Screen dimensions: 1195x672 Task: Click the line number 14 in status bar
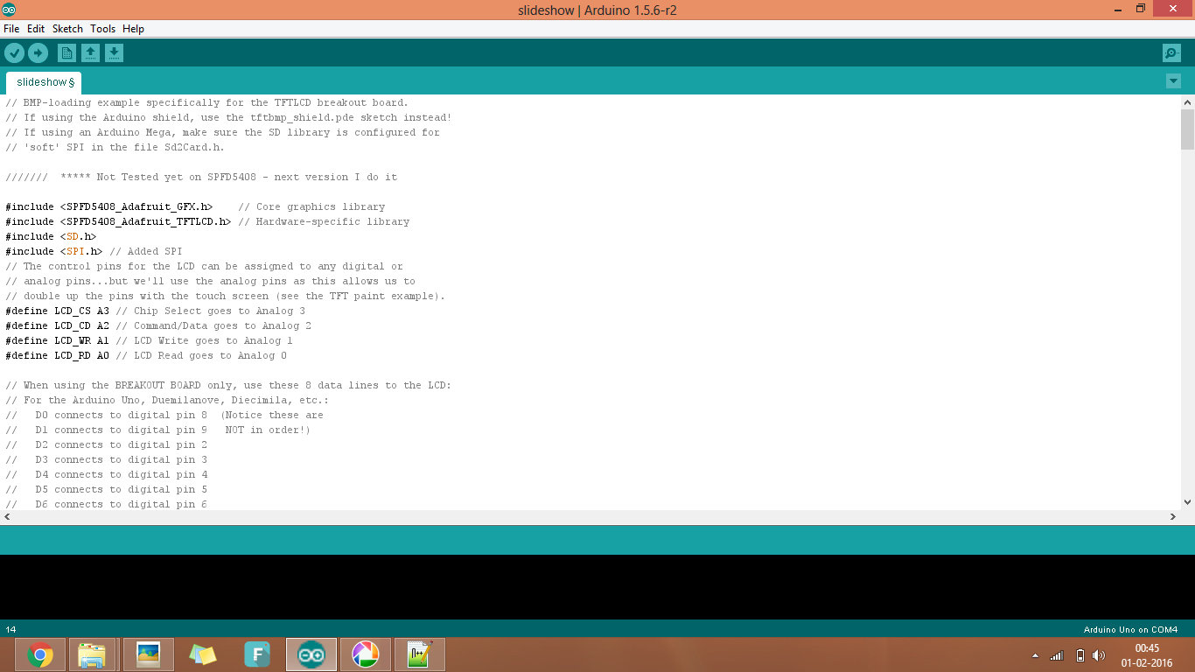coord(10,629)
